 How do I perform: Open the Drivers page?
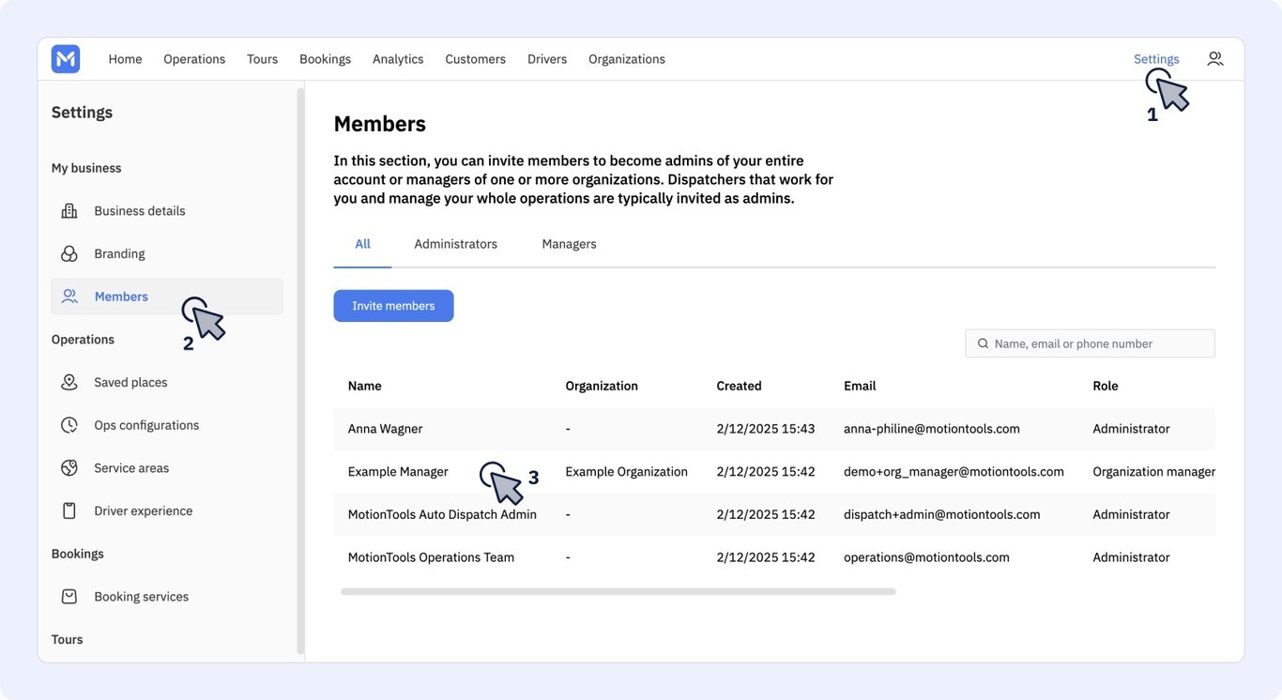[547, 59]
